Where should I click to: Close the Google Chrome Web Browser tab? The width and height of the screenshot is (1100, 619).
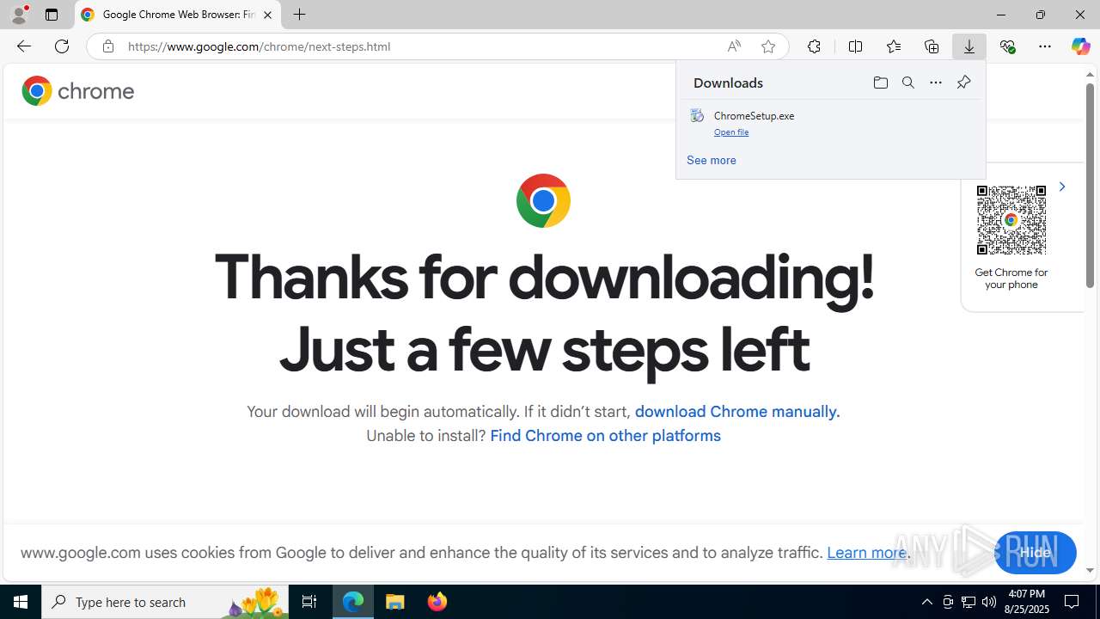click(267, 15)
